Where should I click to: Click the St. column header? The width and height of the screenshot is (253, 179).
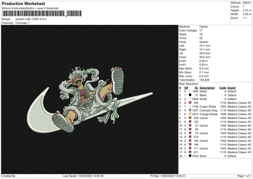(x=196, y=87)
